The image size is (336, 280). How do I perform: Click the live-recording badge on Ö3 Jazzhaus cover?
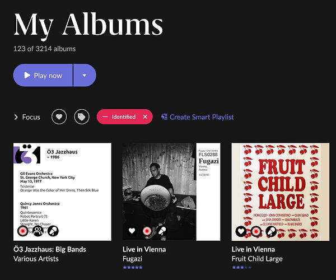pos(23,231)
